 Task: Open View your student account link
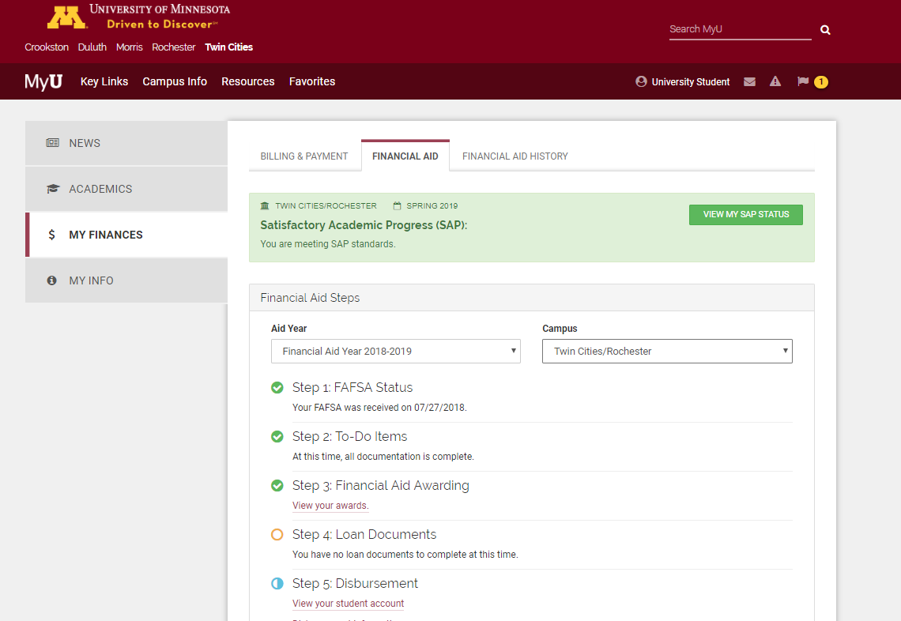click(349, 603)
